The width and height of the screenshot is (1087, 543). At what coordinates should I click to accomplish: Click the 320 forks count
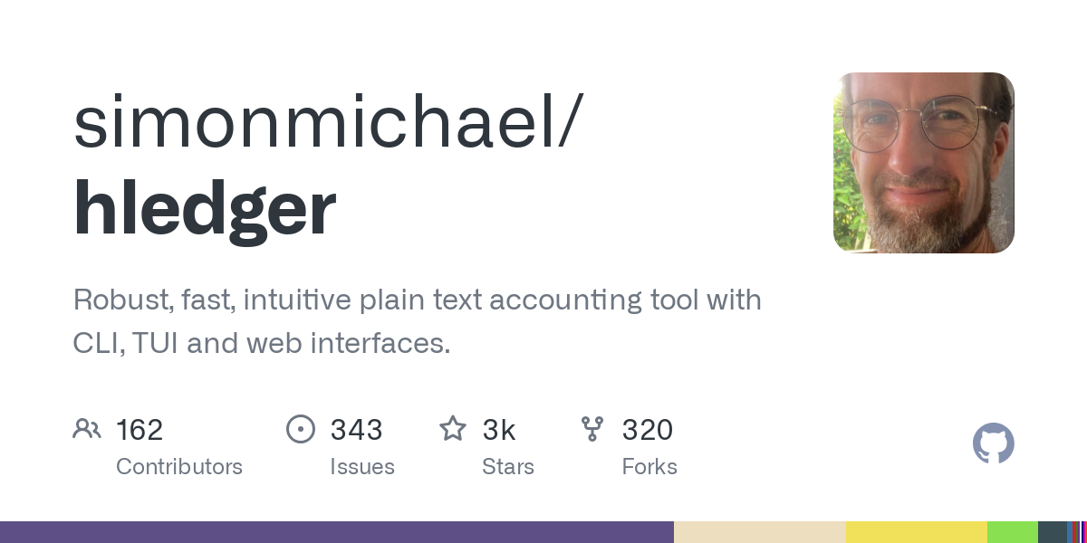[x=647, y=430]
